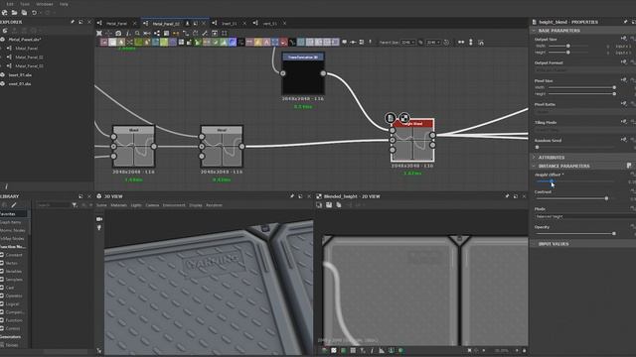
Task: Switch to the vent_01 graph tab
Action: click(269, 24)
